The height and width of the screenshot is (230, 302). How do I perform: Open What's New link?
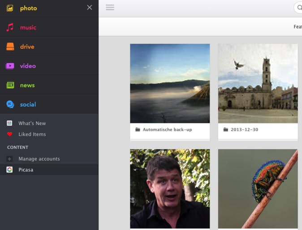click(32, 123)
